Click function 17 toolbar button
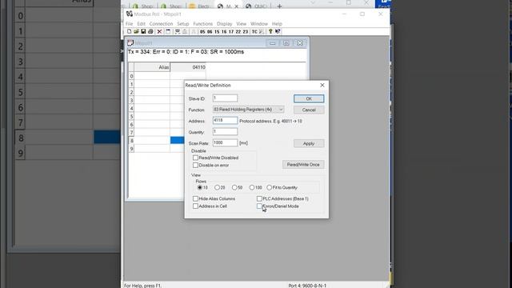Screen dimensions: 512x288 pyautogui.click(x=231, y=32)
